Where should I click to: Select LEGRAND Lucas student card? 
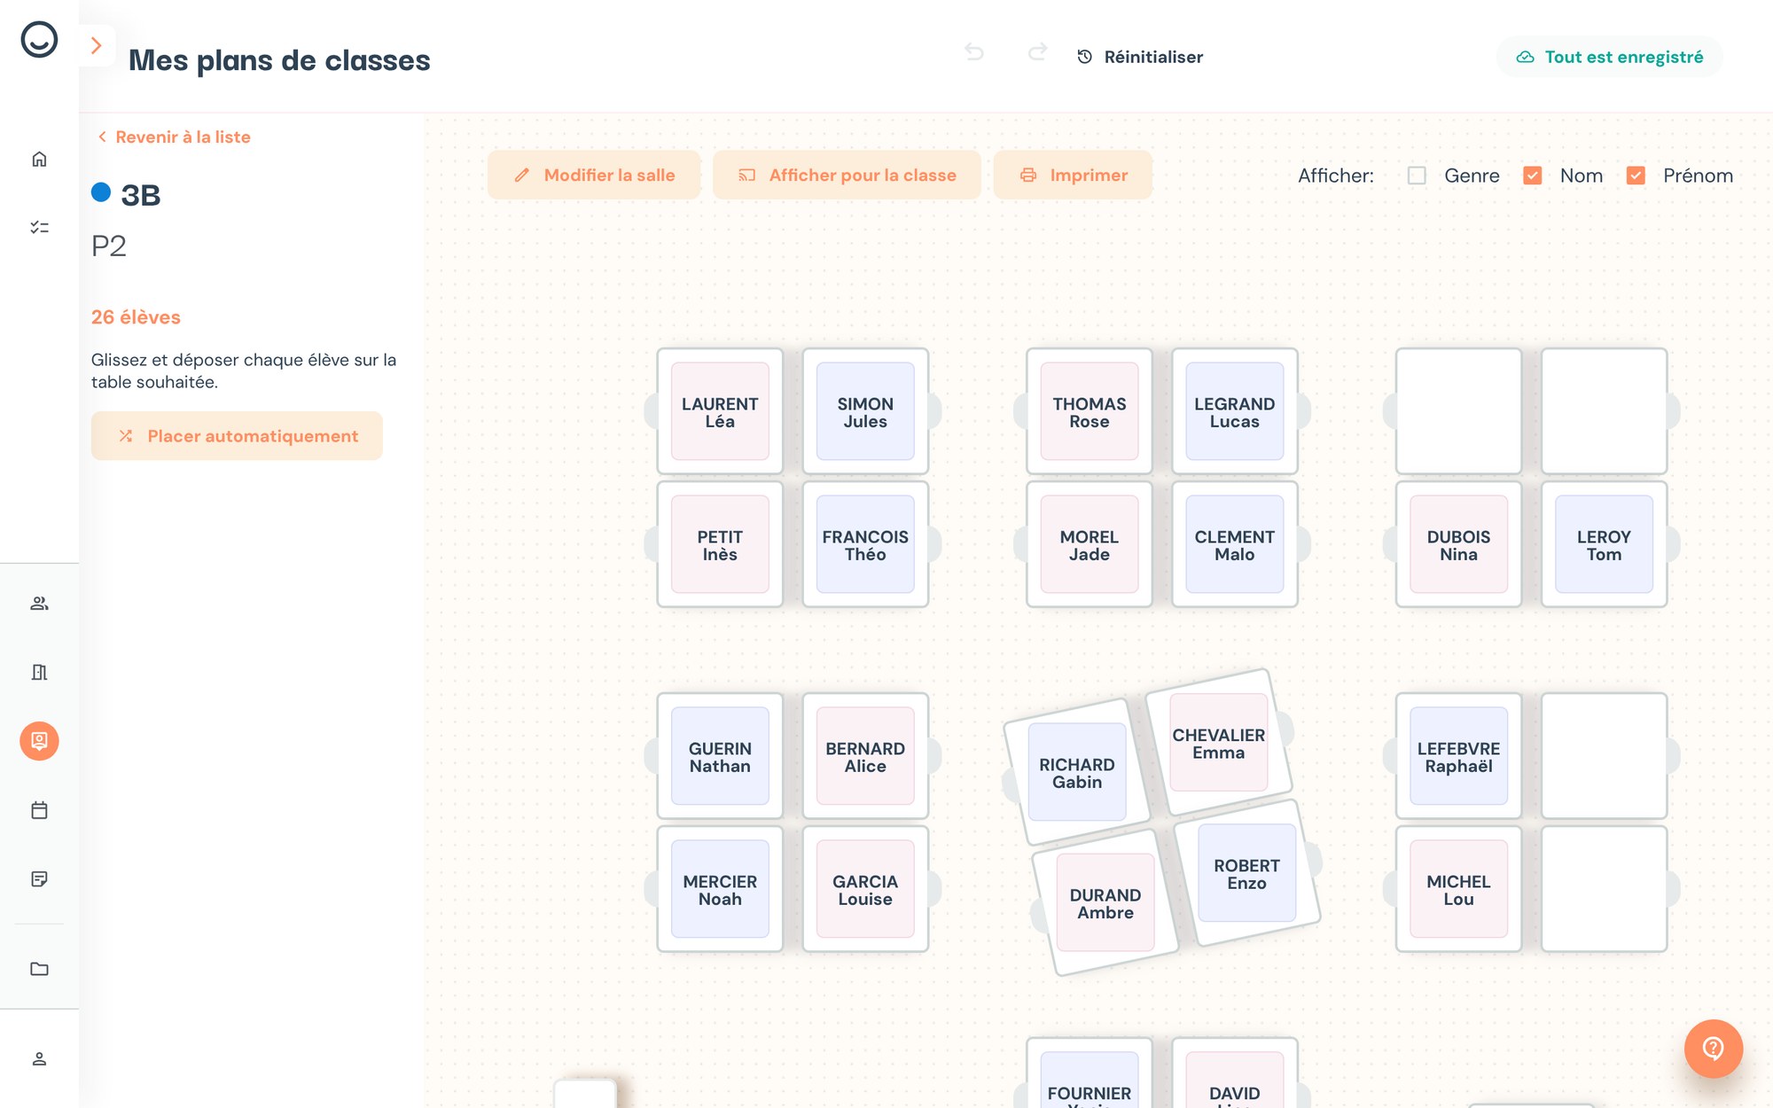[x=1235, y=411]
